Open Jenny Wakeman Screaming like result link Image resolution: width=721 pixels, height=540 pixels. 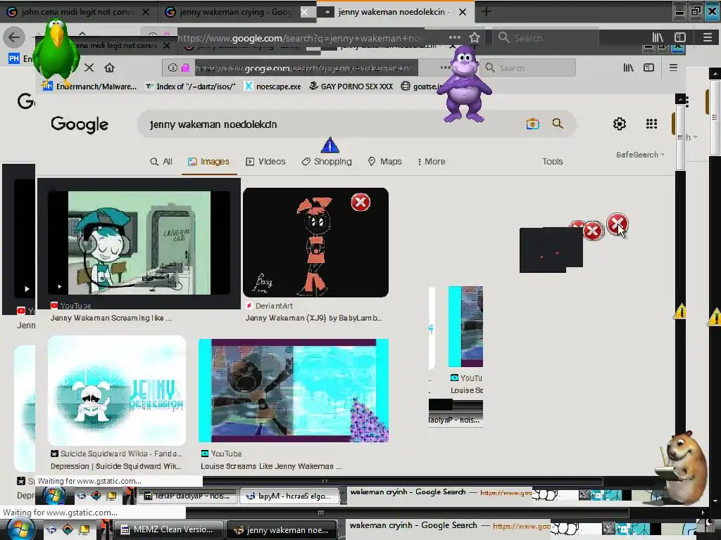click(x=111, y=318)
